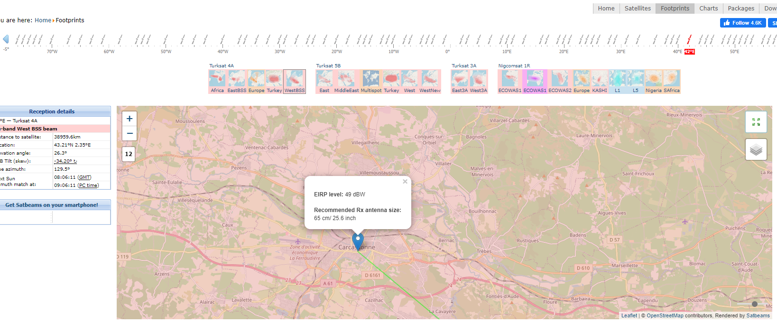Open the OpenStreetMap attribution link
777x324 pixels.
(665, 315)
